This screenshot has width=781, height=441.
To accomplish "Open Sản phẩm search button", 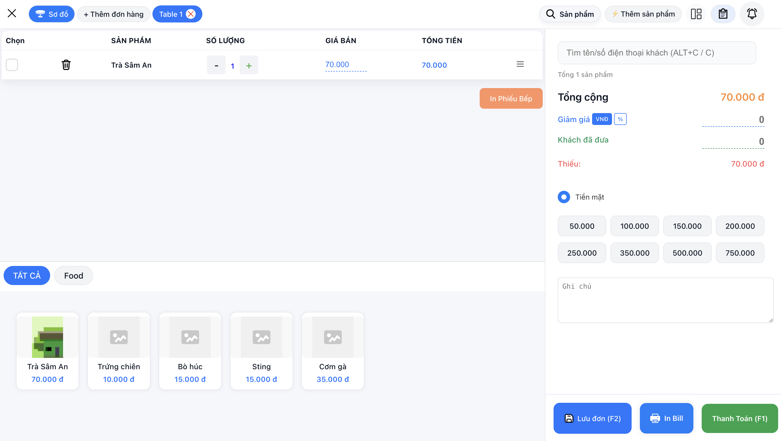I will pyautogui.click(x=570, y=14).
